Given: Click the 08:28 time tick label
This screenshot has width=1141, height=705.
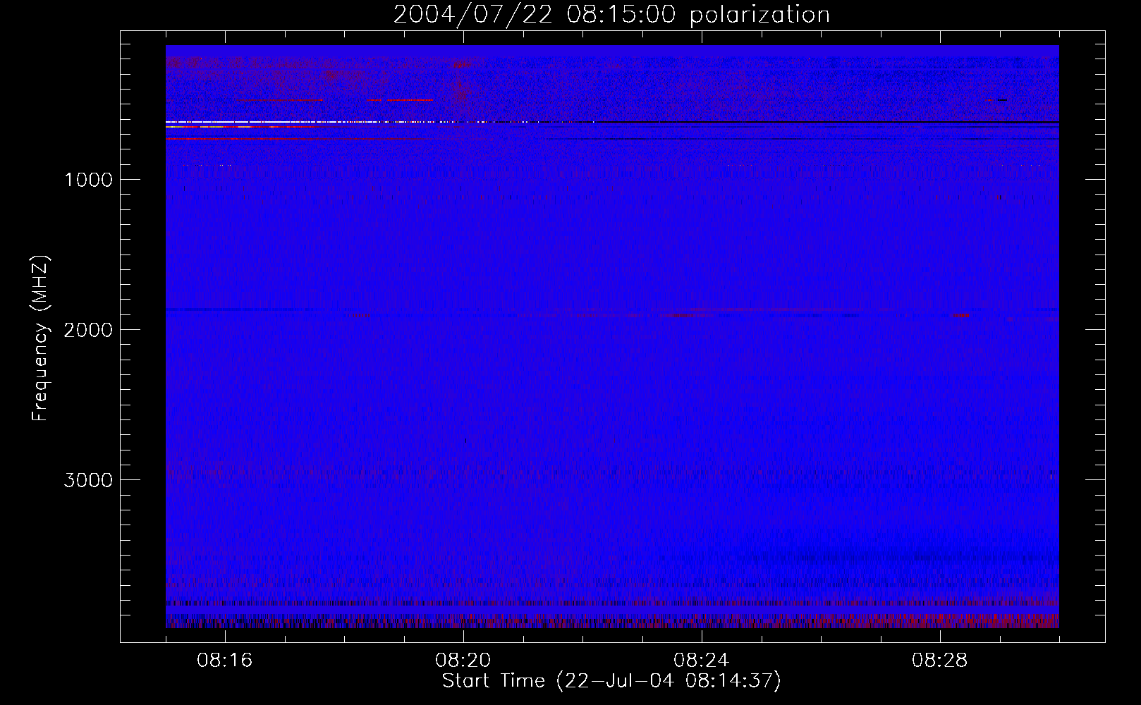Looking at the screenshot, I should 940,661.
